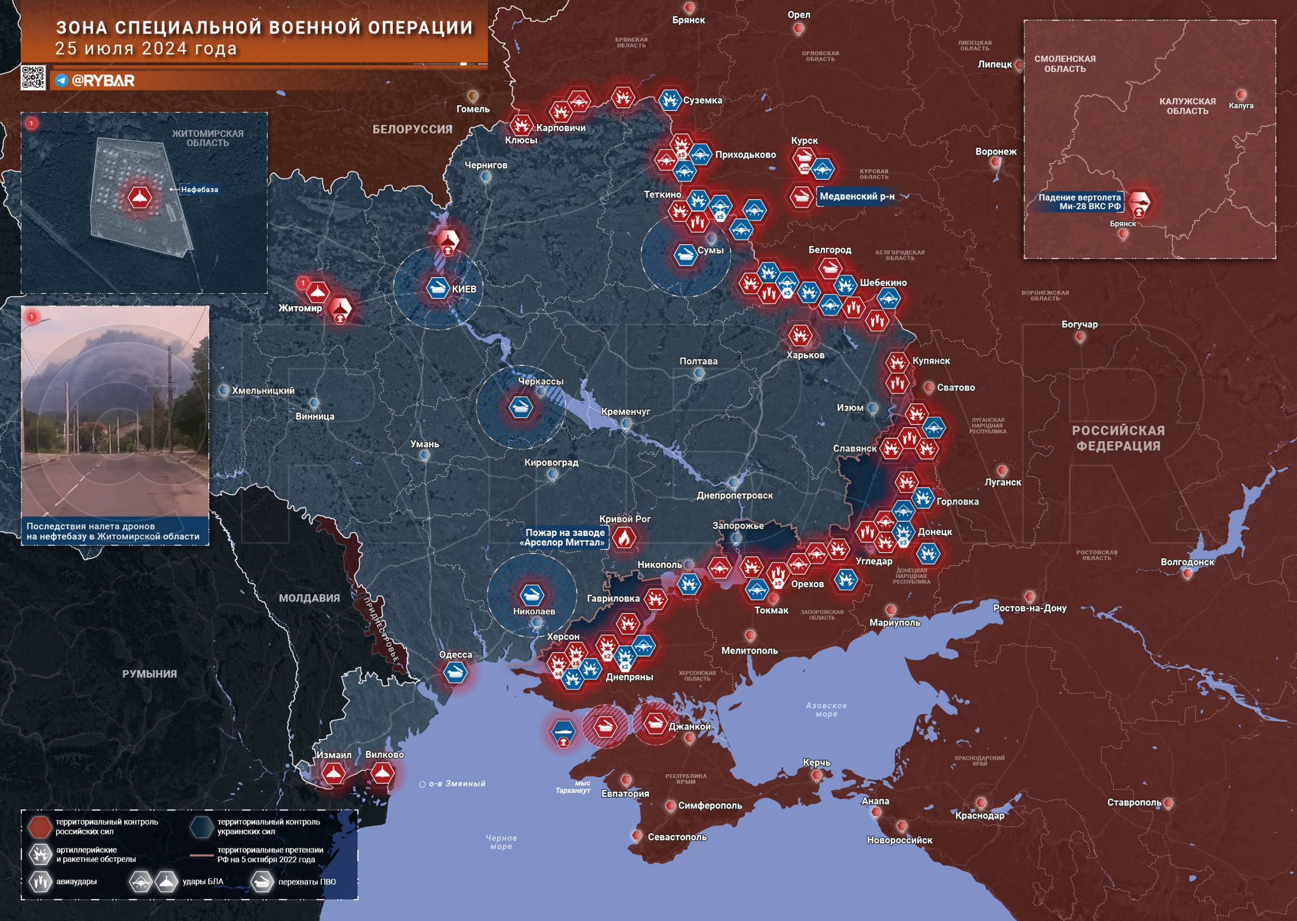
Task: Select the blue air-defense icon at Черкассы
Action: pyautogui.click(x=520, y=407)
